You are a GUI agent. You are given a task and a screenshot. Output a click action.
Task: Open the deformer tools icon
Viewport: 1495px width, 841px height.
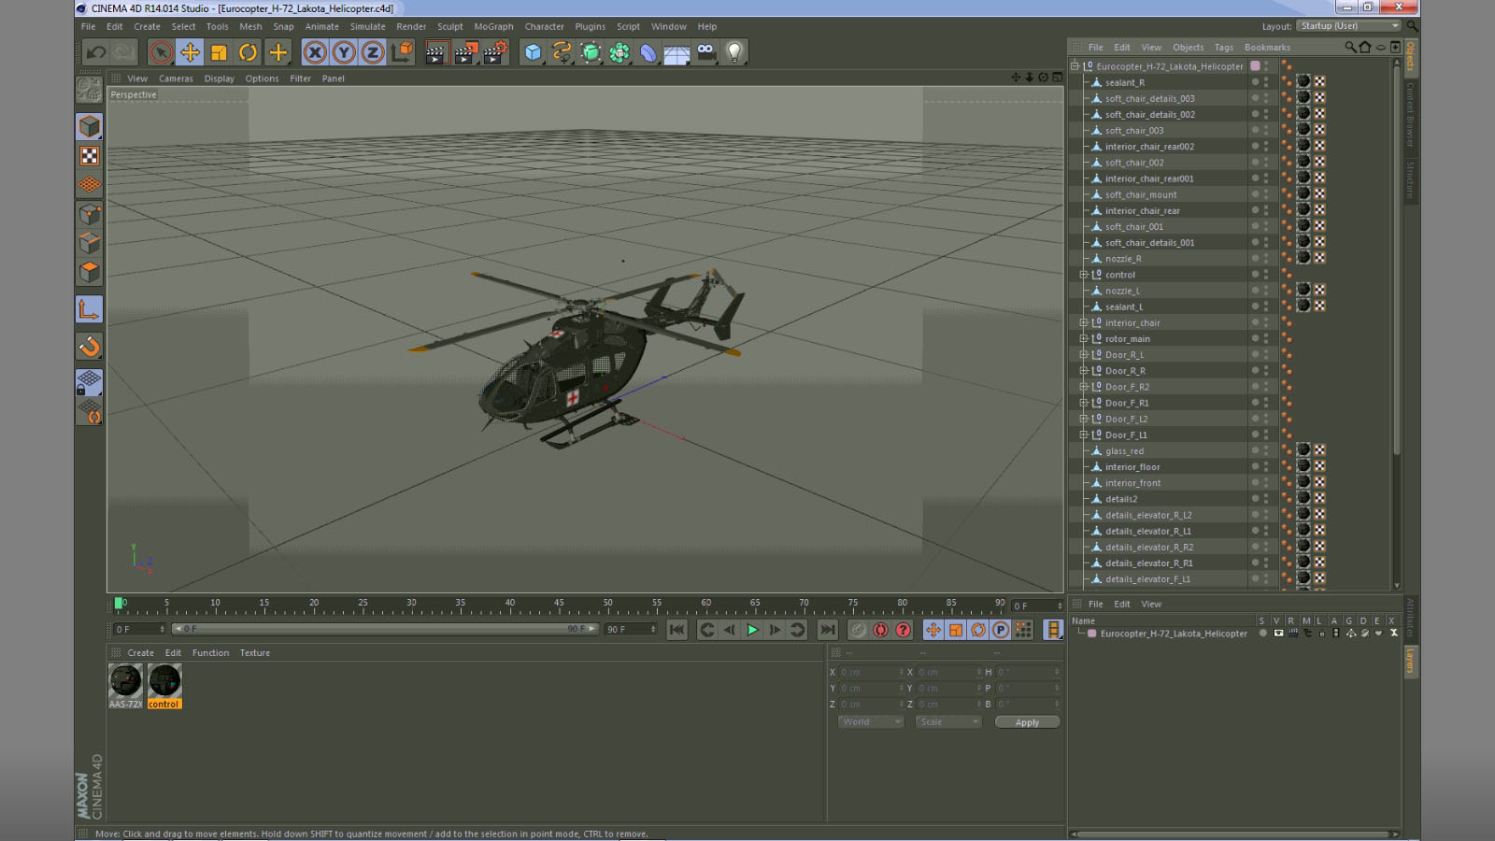point(648,52)
